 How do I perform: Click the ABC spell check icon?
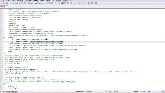tap(96, 3)
